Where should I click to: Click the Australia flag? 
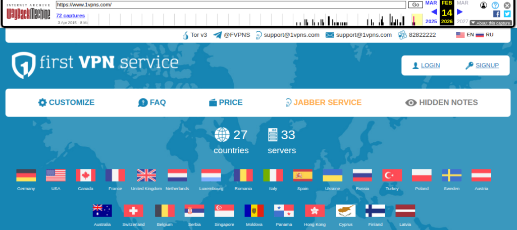tap(102, 211)
